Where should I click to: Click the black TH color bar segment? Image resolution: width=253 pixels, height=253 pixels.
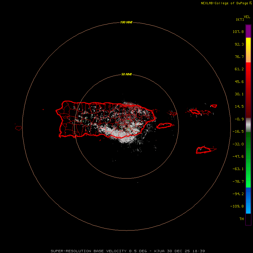pyautogui.click(x=248, y=219)
